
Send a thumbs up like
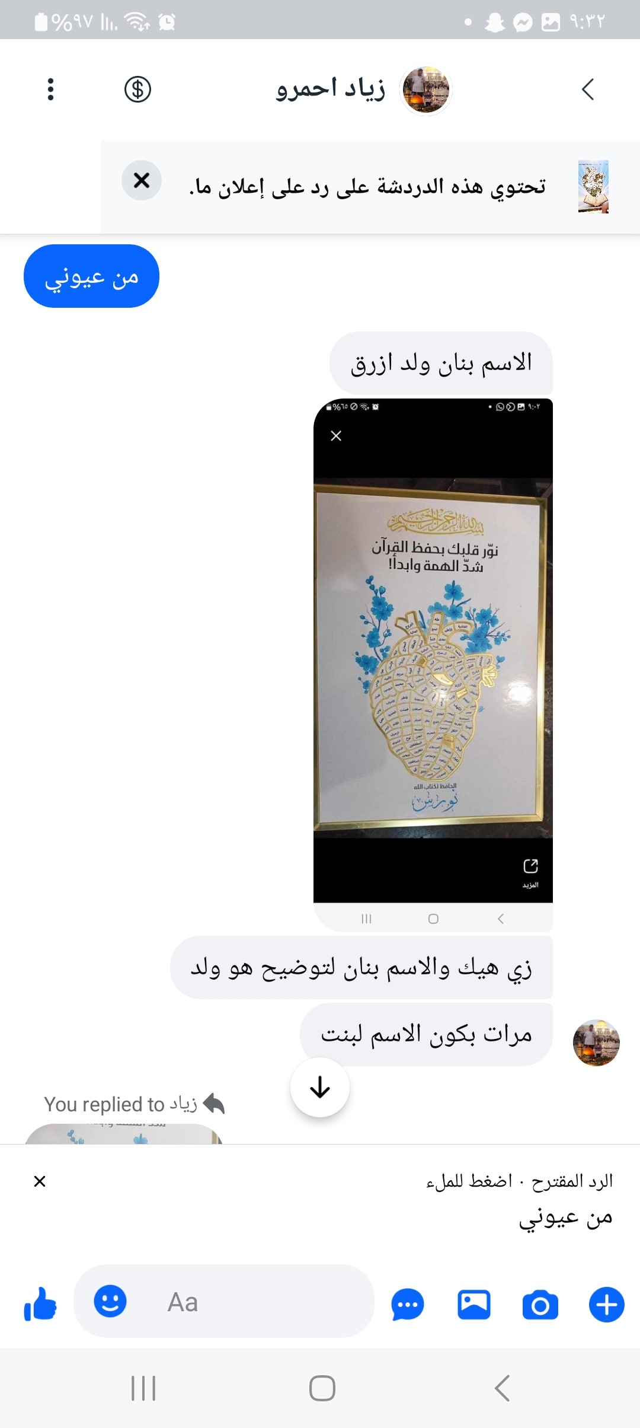click(40, 1304)
